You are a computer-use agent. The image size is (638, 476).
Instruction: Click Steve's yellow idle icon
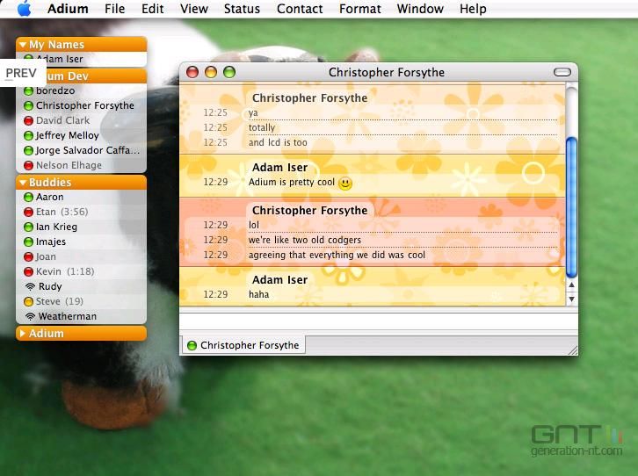[x=28, y=301]
